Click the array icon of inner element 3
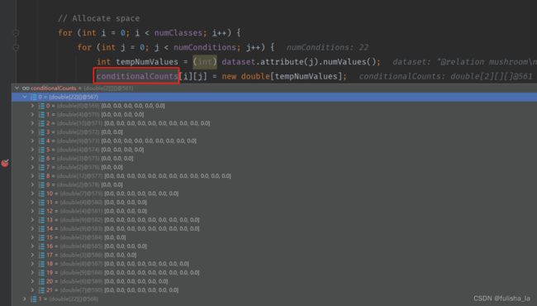Screen dimensions: 537x306 point(41,132)
